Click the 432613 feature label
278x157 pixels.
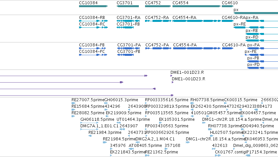click(x=220, y=146)
